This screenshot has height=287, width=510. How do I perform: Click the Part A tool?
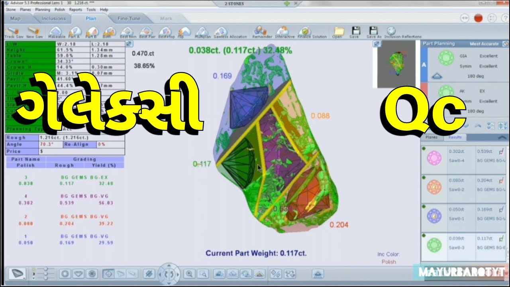[x=74, y=33]
